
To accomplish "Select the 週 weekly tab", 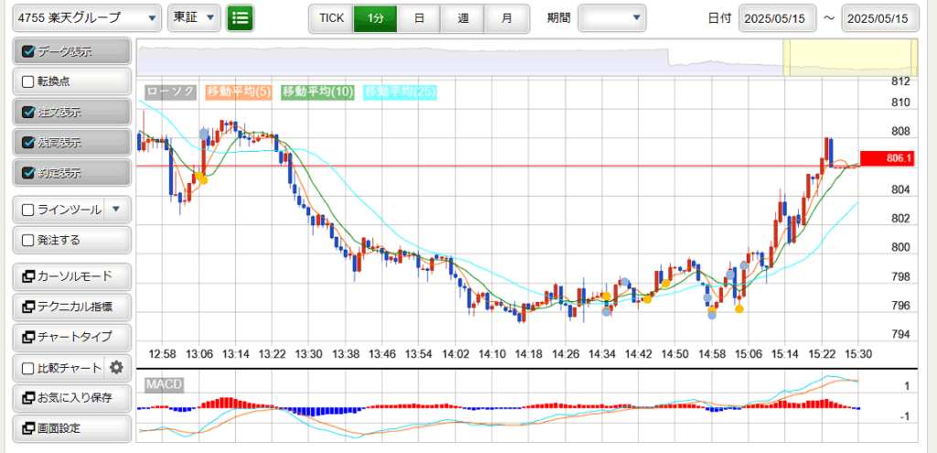I will (x=462, y=18).
